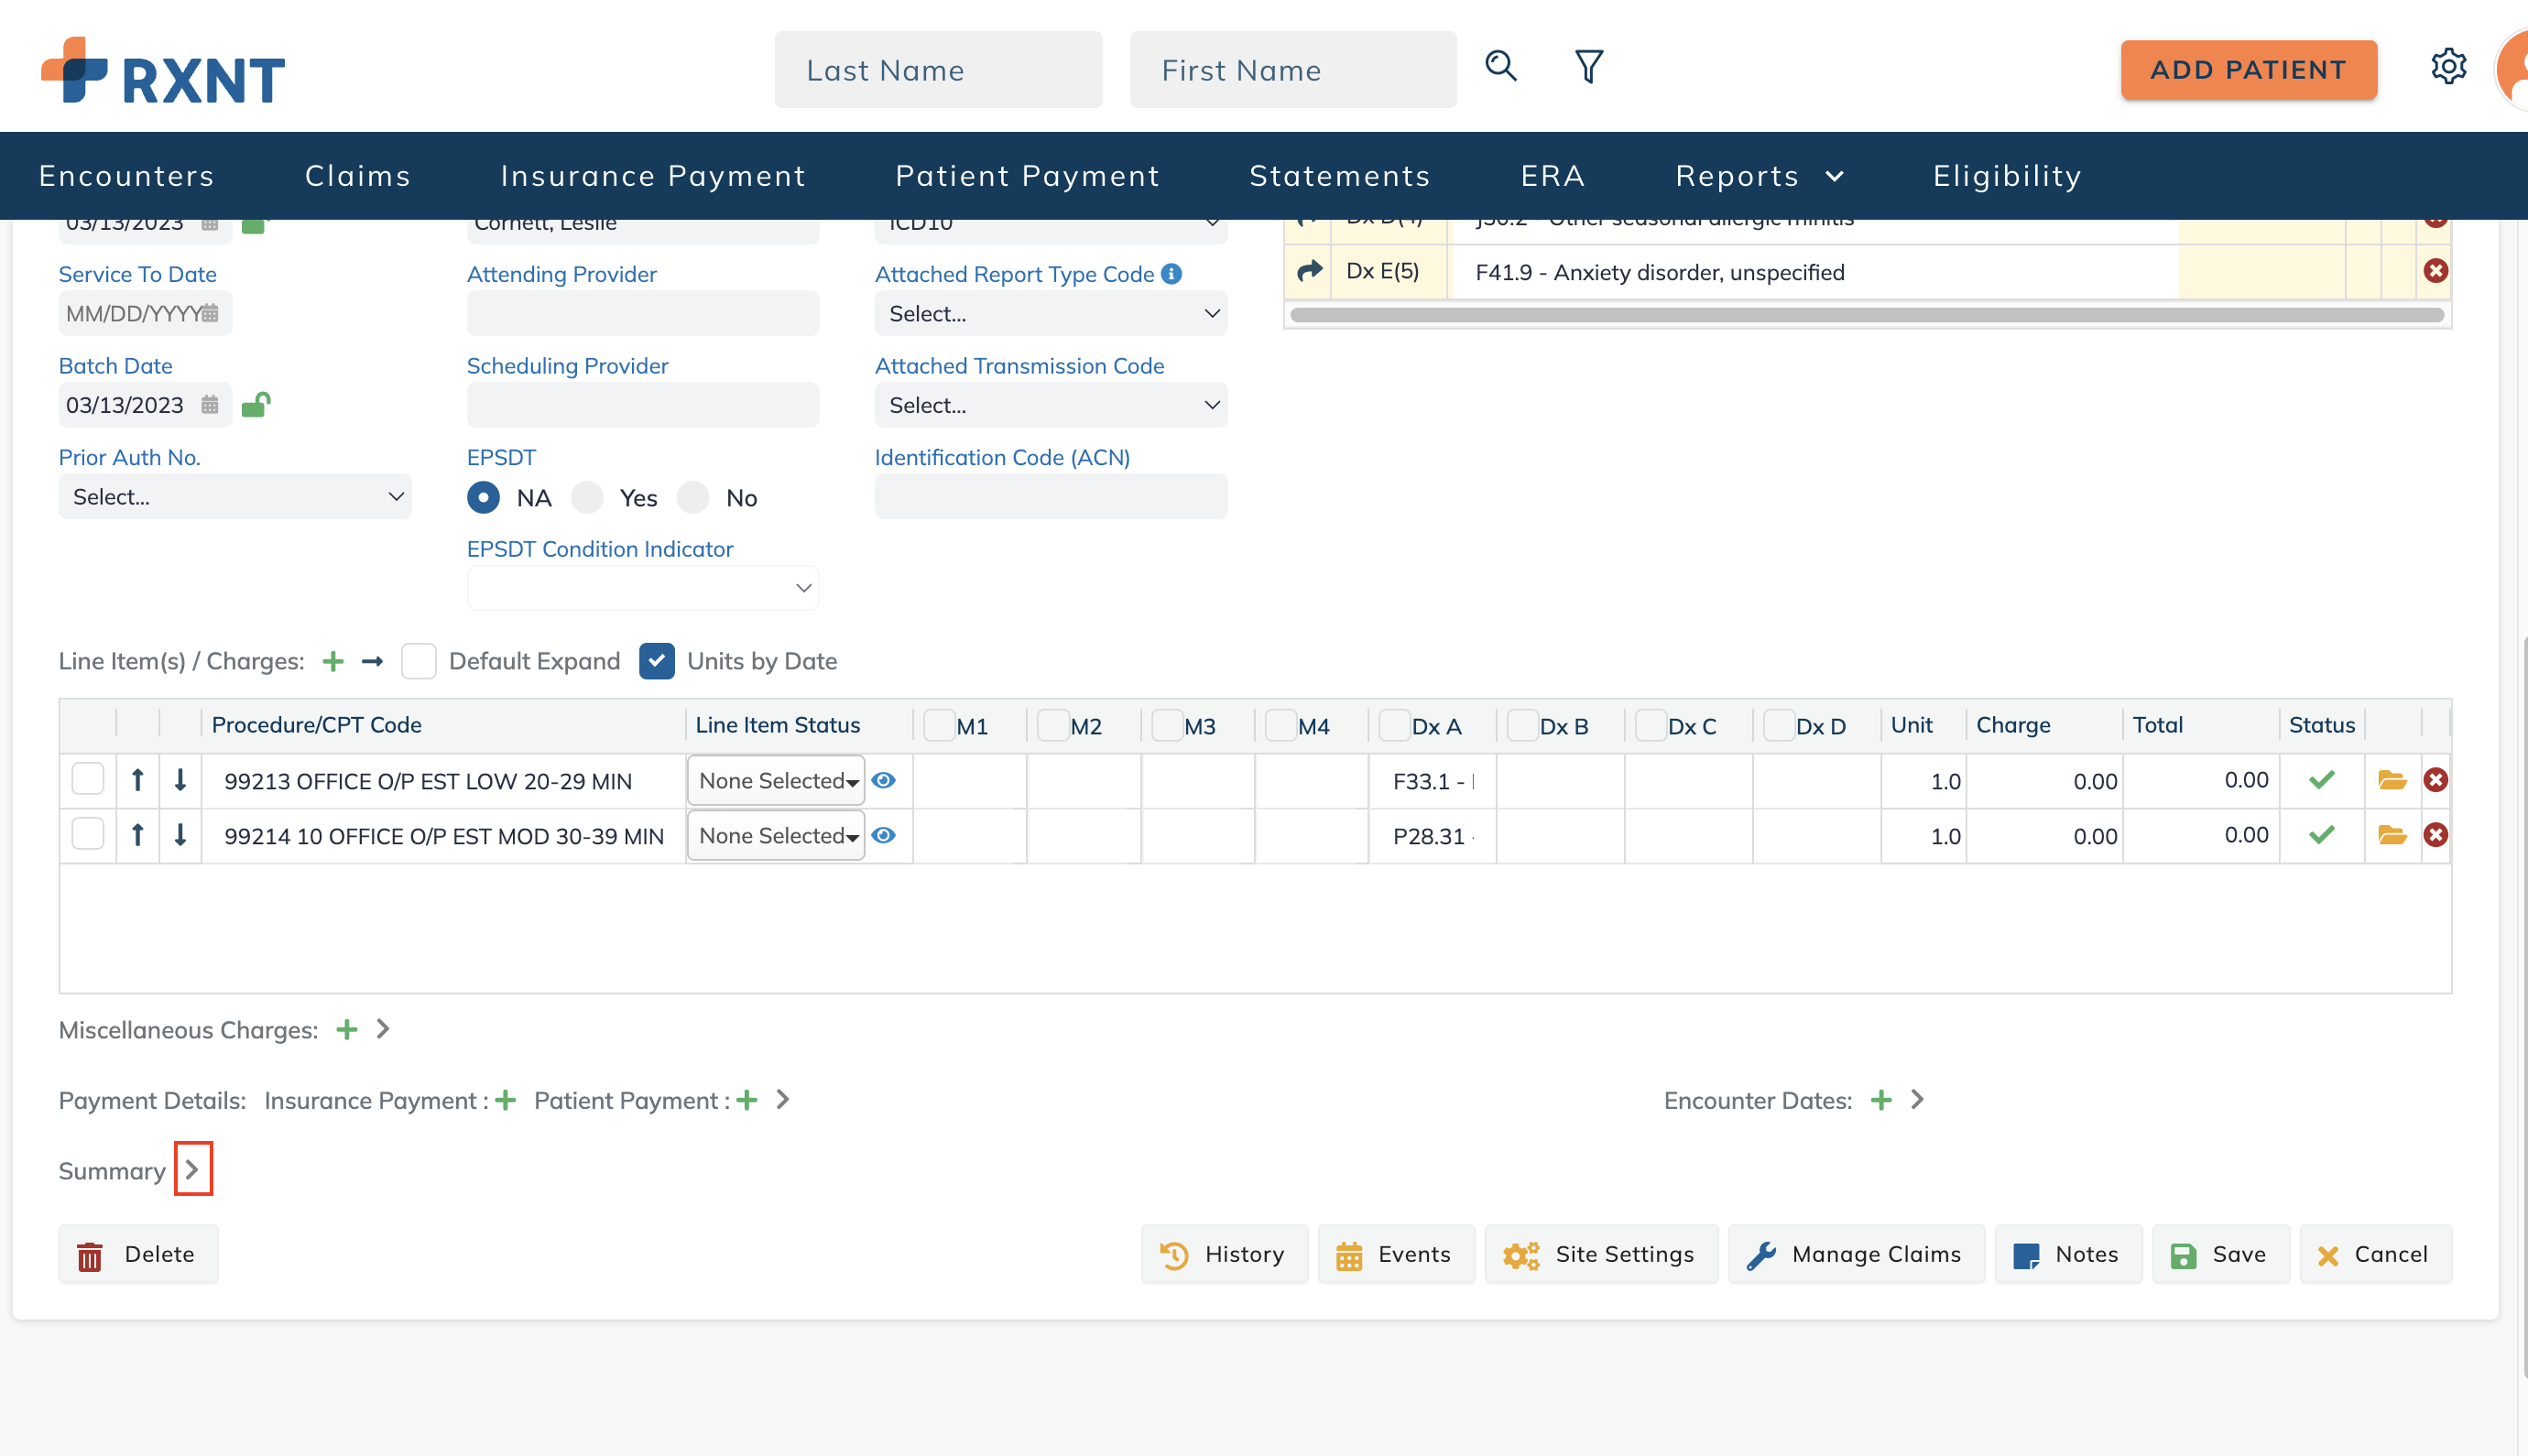The height and width of the screenshot is (1456, 2528).
Task: Uncheck Units by Date checkbox
Action: pos(656,661)
